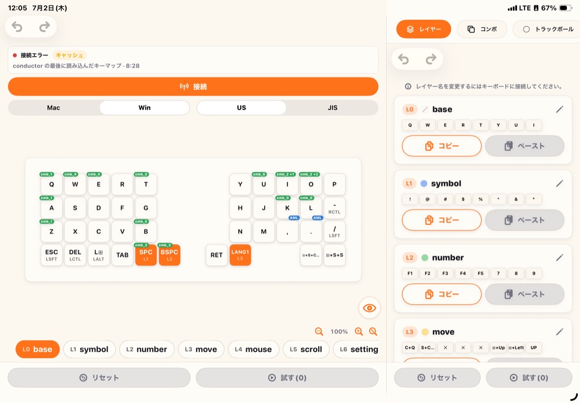Select the minus RCTL key on the layout
This screenshot has width=580, height=403.
(x=334, y=208)
